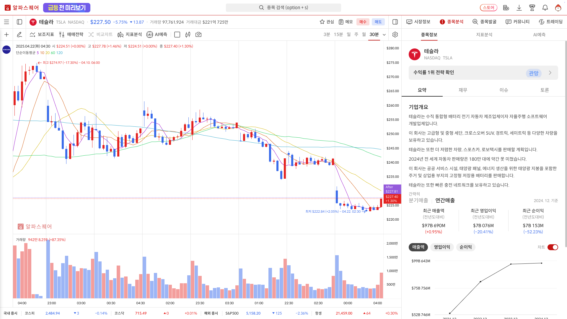
Task: Add a new chart with plus icon
Action: pos(6,35)
